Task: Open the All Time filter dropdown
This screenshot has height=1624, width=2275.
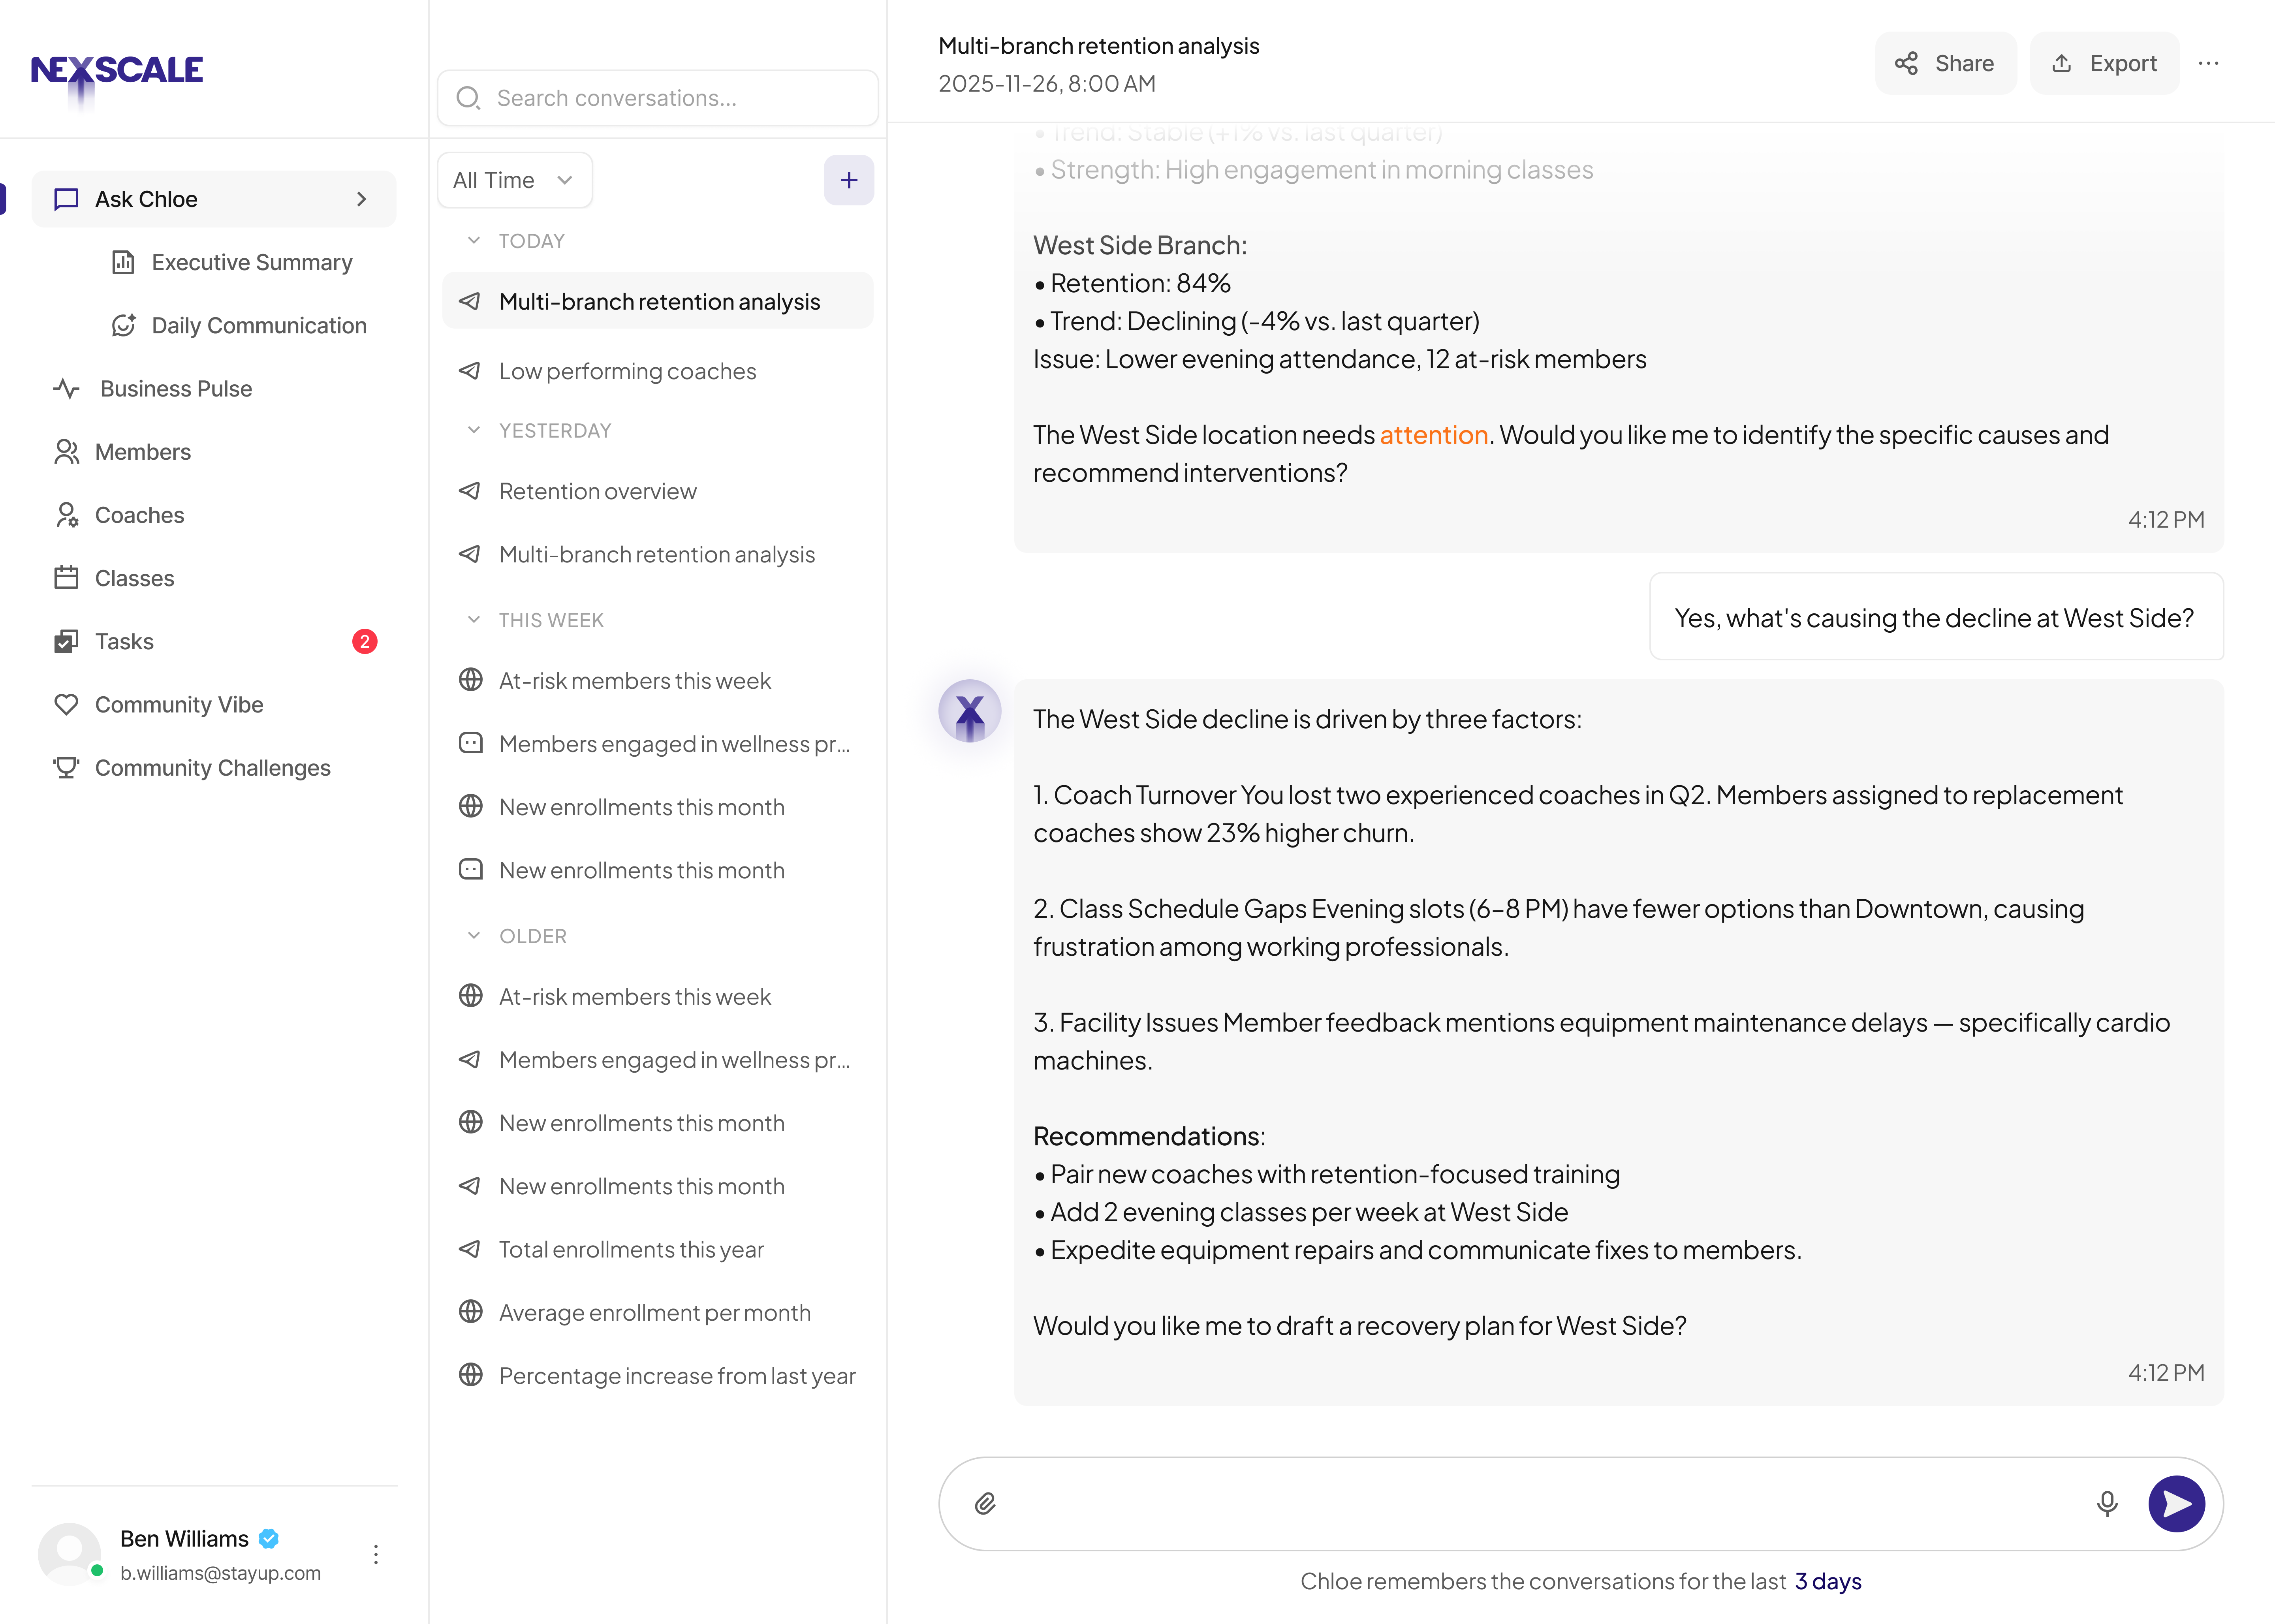Action: (514, 180)
